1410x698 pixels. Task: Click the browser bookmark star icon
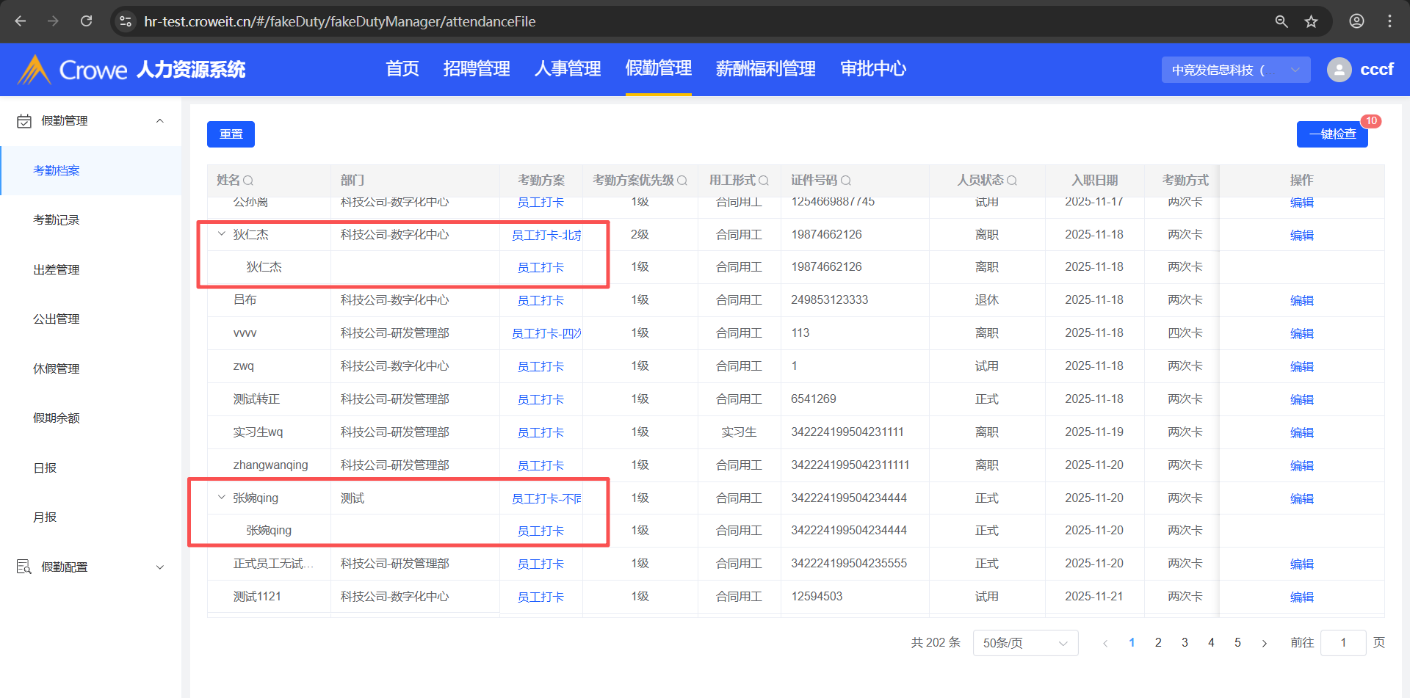pos(1311,21)
